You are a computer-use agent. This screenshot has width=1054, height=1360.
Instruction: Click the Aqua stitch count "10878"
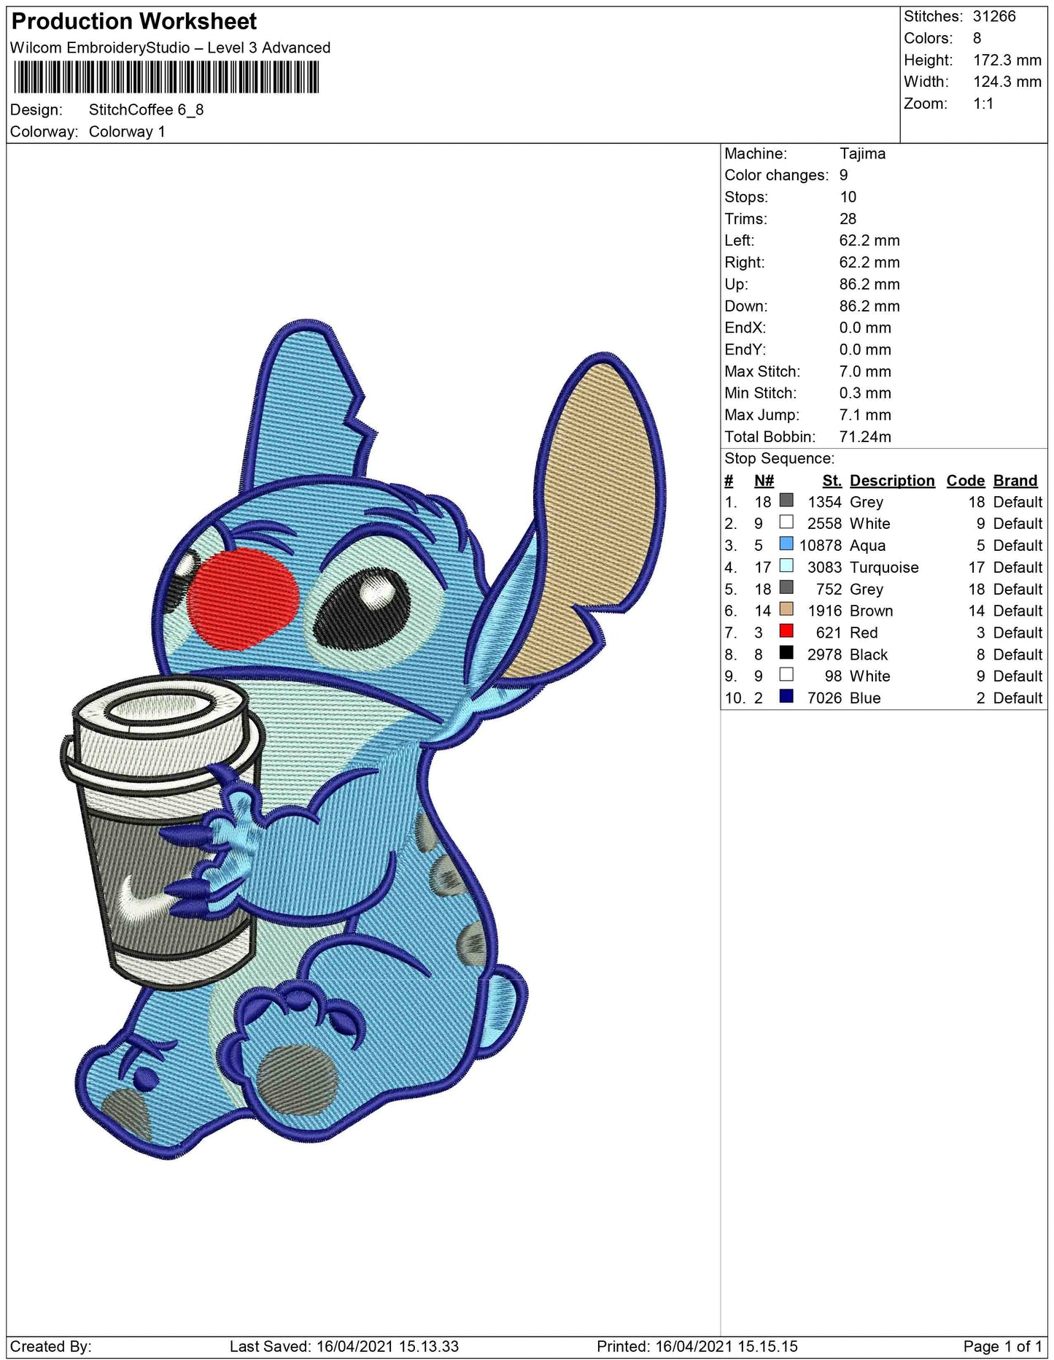(821, 546)
